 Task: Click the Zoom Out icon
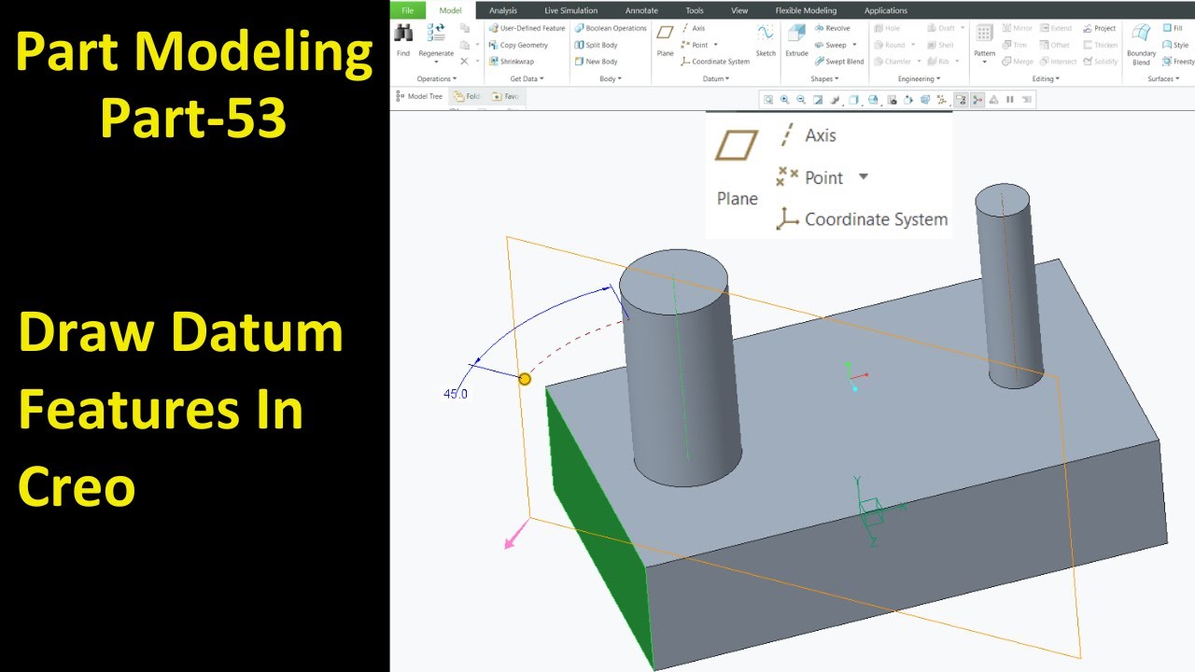801,100
